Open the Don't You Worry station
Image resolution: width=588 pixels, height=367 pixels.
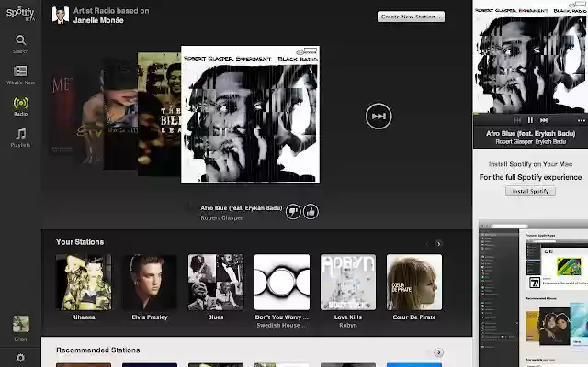[x=282, y=283]
